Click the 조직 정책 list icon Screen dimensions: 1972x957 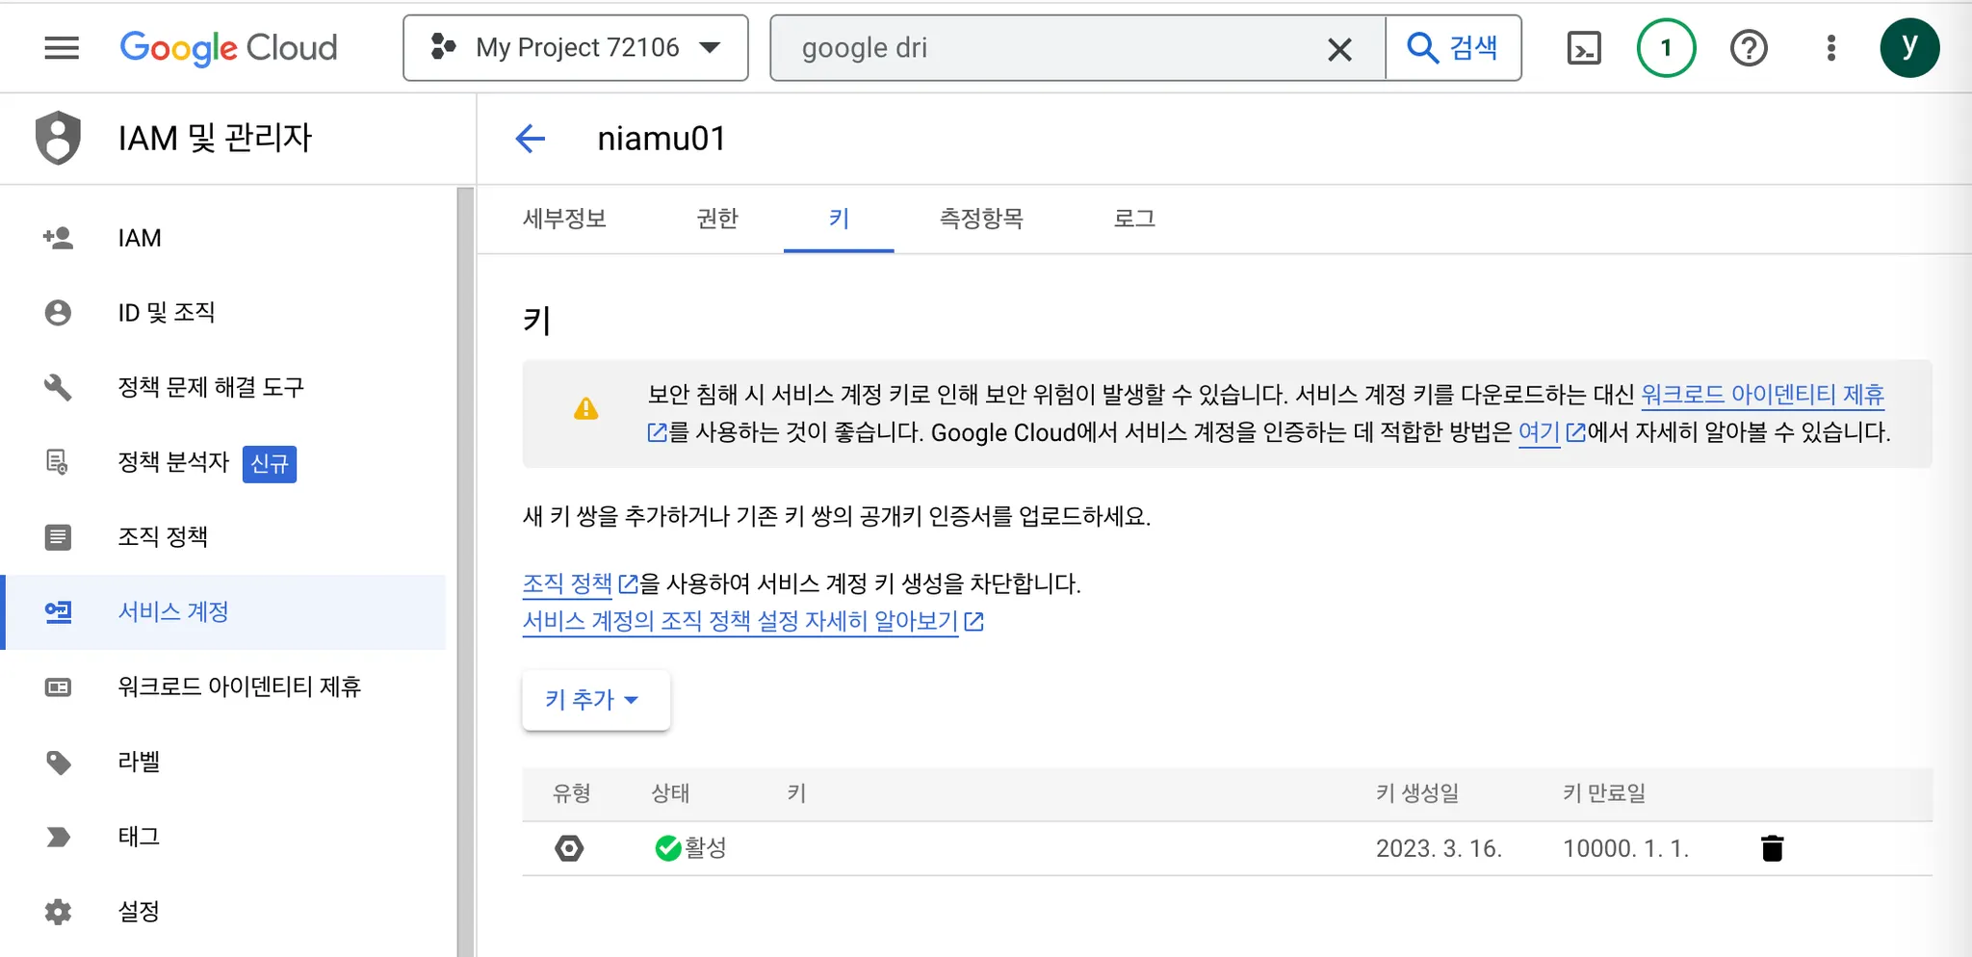click(x=58, y=536)
